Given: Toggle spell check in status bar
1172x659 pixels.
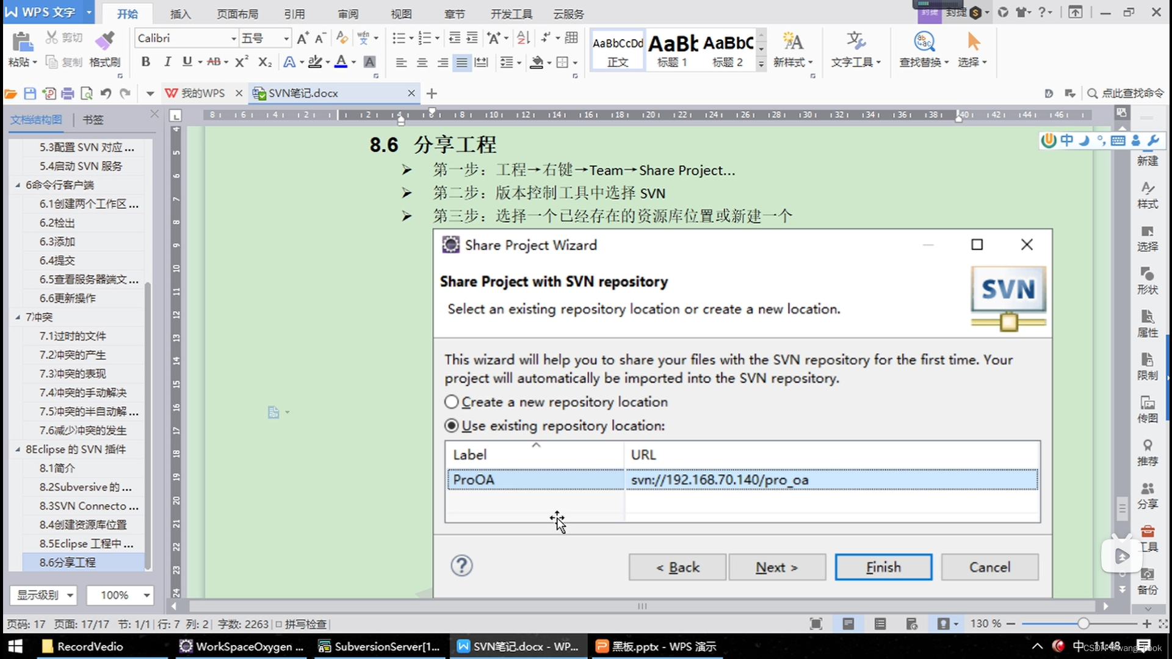Looking at the screenshot, I should point(301,624).
